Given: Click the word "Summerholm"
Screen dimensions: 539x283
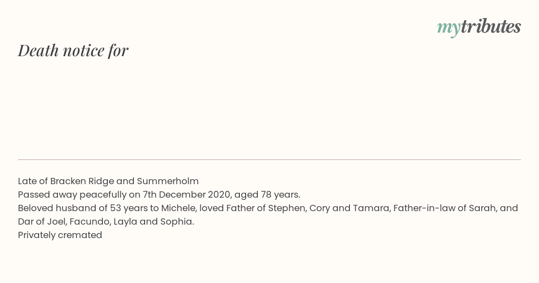Looking at the screenshot, I should point(168,181).
